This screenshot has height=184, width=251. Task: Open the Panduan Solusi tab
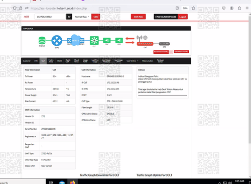click(160, 61)
